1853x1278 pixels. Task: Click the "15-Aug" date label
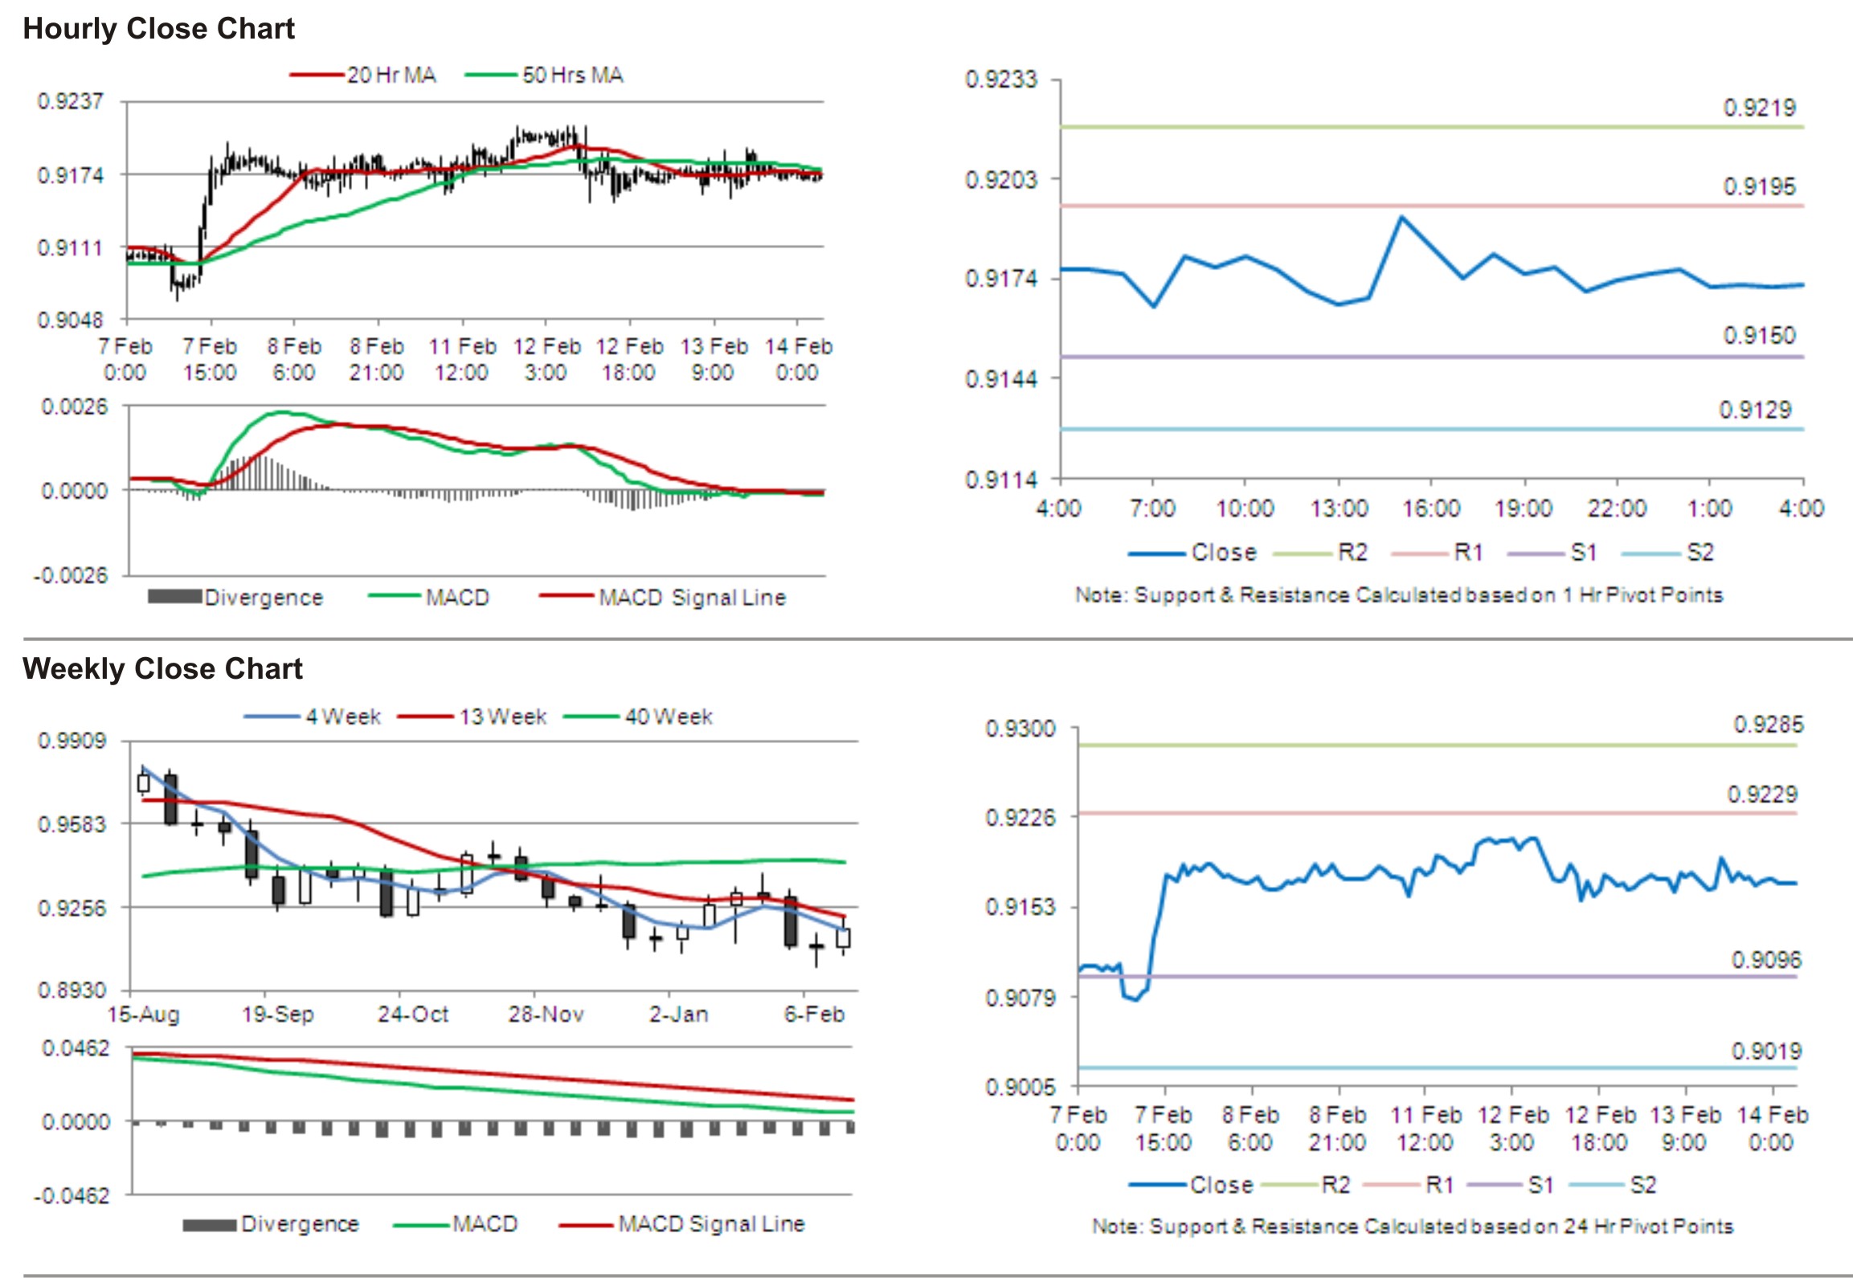144,1015
